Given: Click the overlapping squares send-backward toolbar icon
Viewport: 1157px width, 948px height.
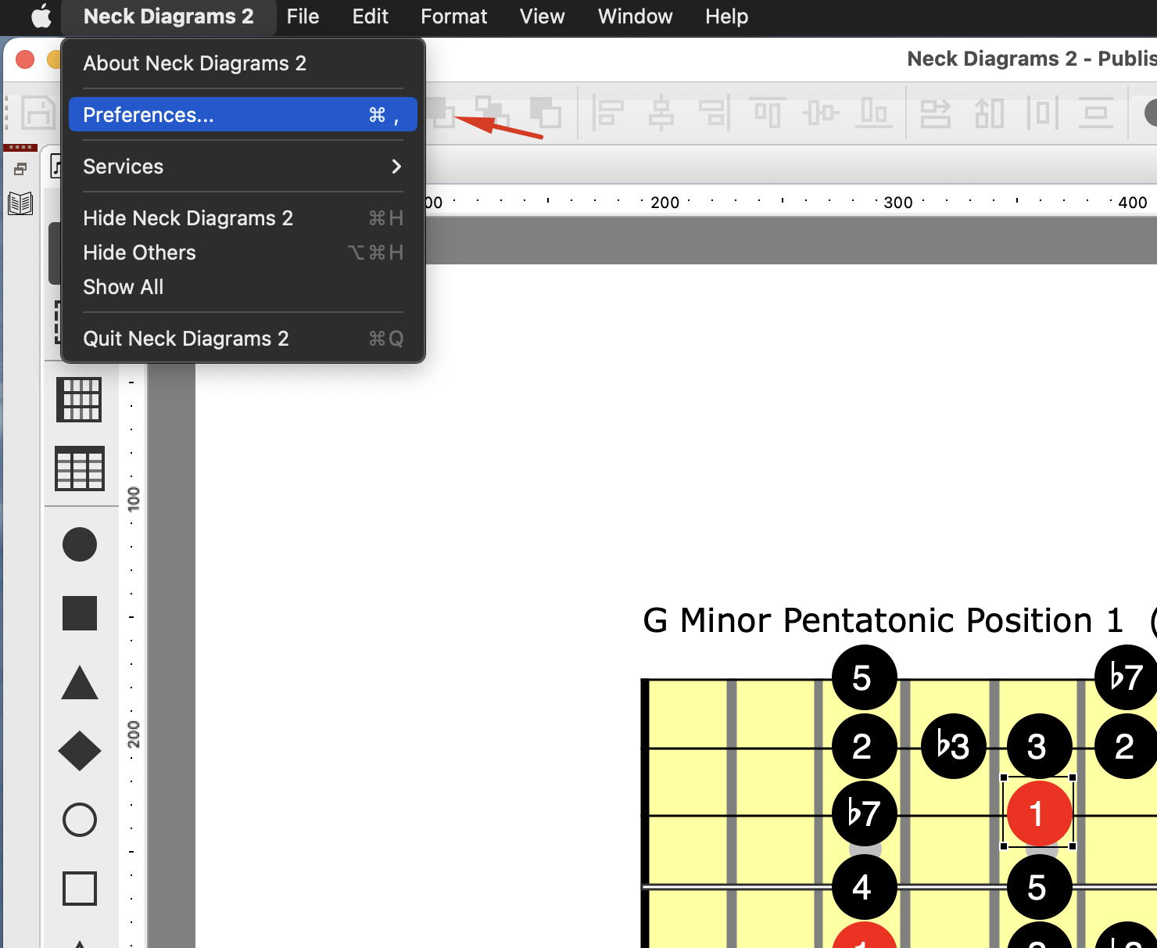Looking at the screenshot, I should tap(546, 113).
